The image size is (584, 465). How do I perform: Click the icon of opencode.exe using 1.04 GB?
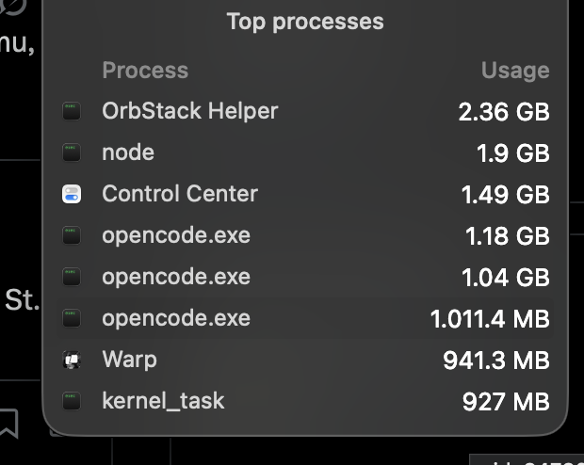click(x=72, y=277)
